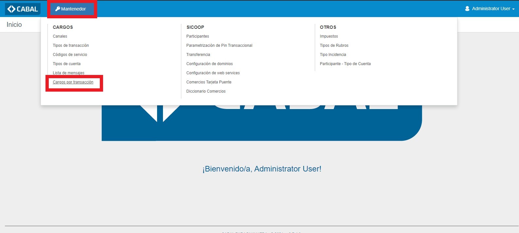Select the Transferencia option
The width and height of the screenshot is (519, 233).
click(198, 55)
